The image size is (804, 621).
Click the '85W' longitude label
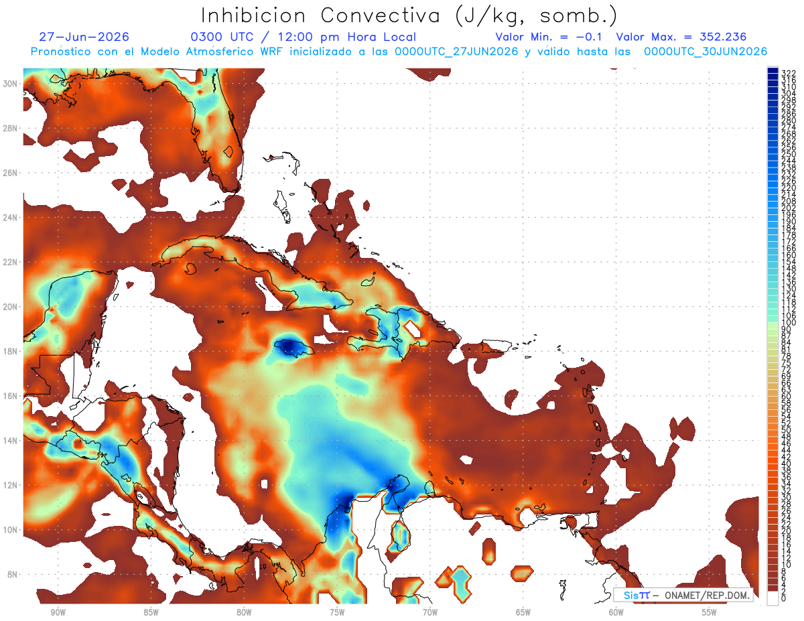click(x=151, y=612)
